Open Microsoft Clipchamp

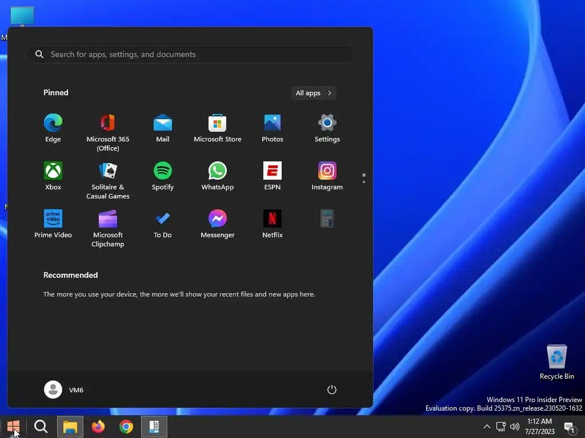pos(108,229)
